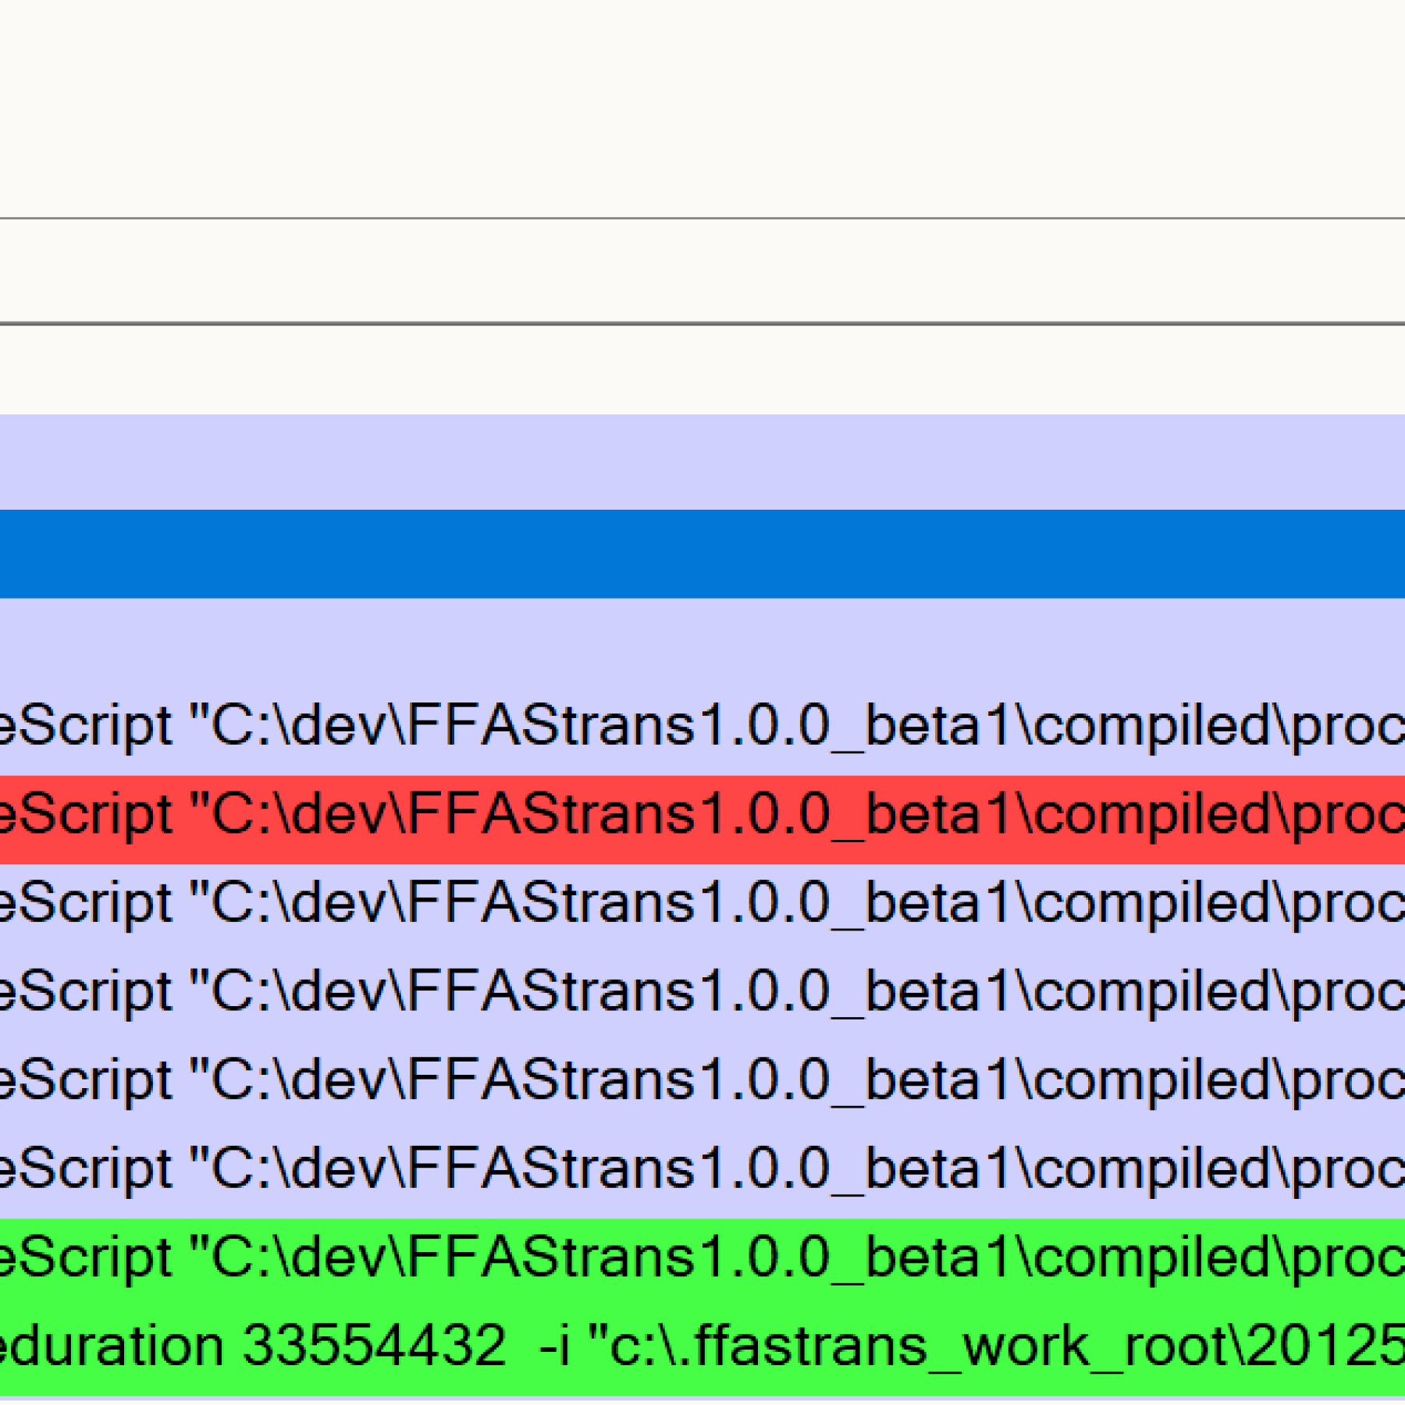Screen dimensions: 1405x1405
Task: Select the green eScript compiled\proc row
Action: coord(702,1262)
